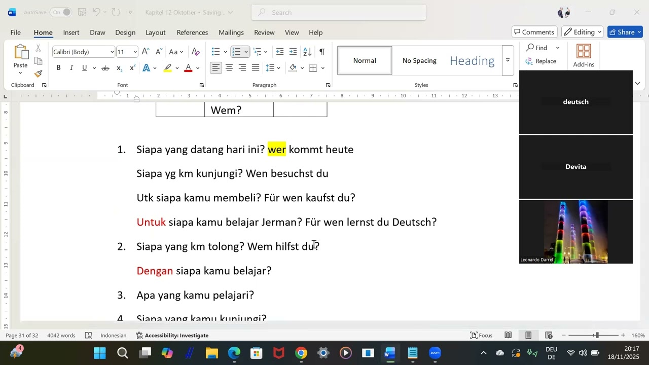649x365 pixels.
Task: Click the Comments button
Action: coord(534,32)
